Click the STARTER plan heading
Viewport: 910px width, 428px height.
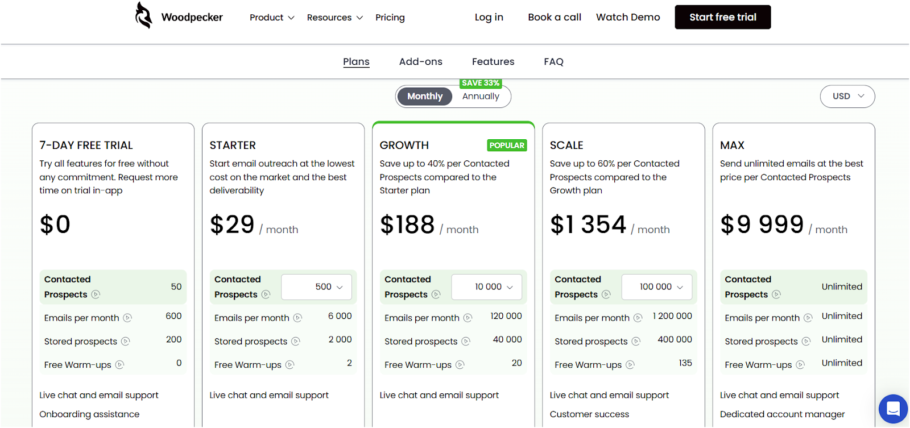point(233,146)
